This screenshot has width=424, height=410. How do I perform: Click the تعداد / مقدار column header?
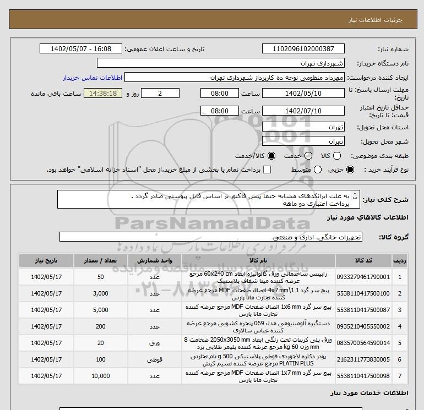(101, 260)
